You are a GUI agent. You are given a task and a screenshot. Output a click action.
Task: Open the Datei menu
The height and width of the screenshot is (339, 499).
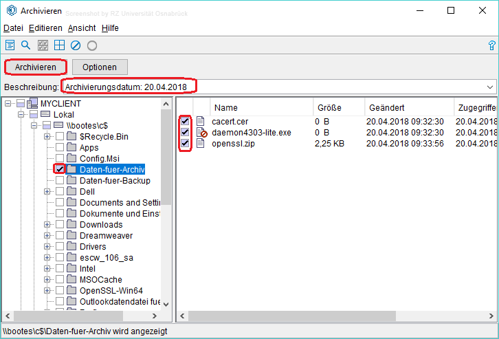click(13, 28)
